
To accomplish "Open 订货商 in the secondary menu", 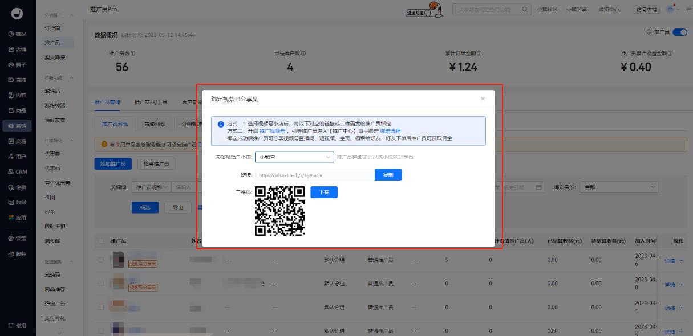I will (52, 28).
